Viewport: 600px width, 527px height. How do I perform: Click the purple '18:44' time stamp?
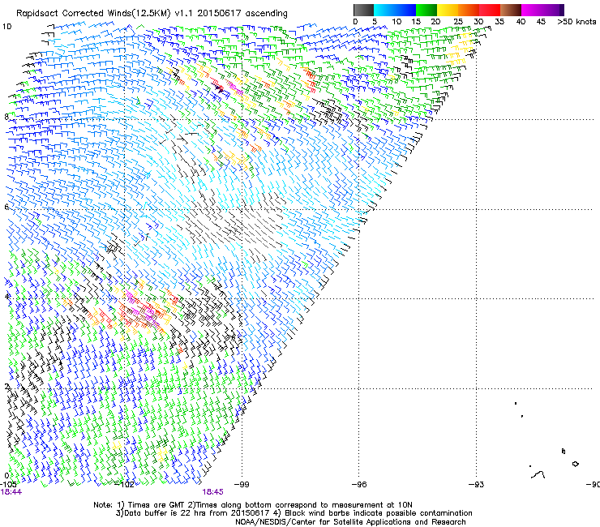coord(11,492)
